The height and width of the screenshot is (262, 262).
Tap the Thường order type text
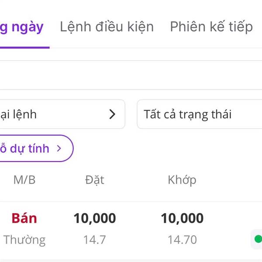click(24, 240)
